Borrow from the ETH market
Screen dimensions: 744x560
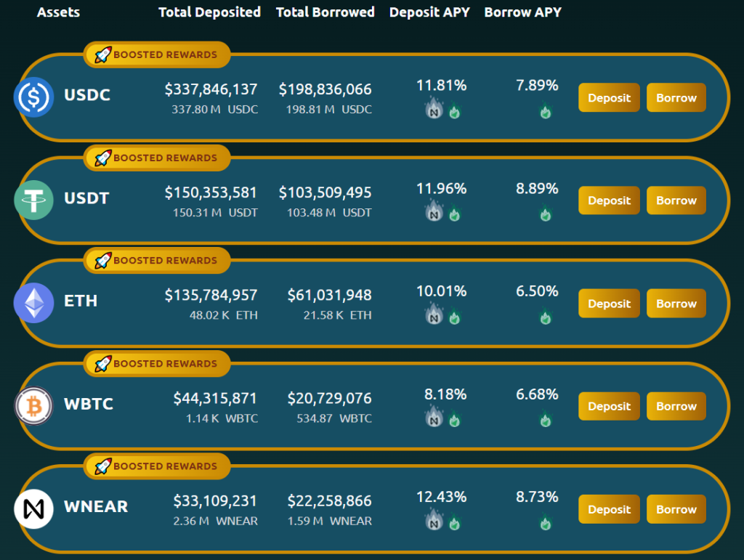(676, 304)
